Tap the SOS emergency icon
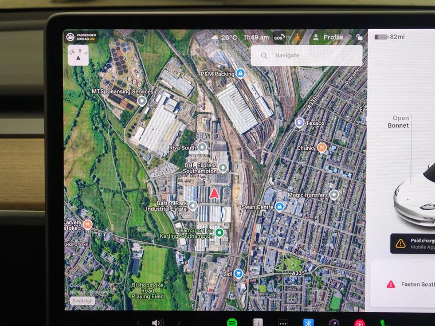Image resolution: width=435 pixels, height=326 pixels. tap(279, 37)
